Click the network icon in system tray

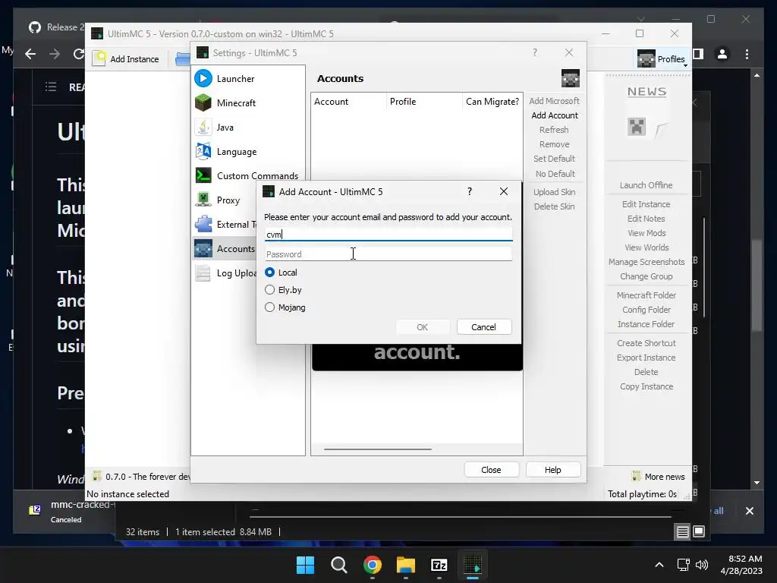(x=684, y=565)
